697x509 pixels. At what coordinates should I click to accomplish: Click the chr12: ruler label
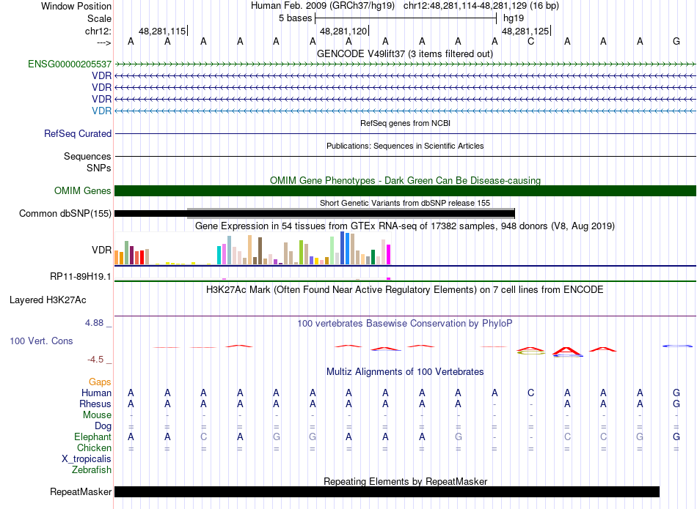pyautogui.click(x=98, y=31)
